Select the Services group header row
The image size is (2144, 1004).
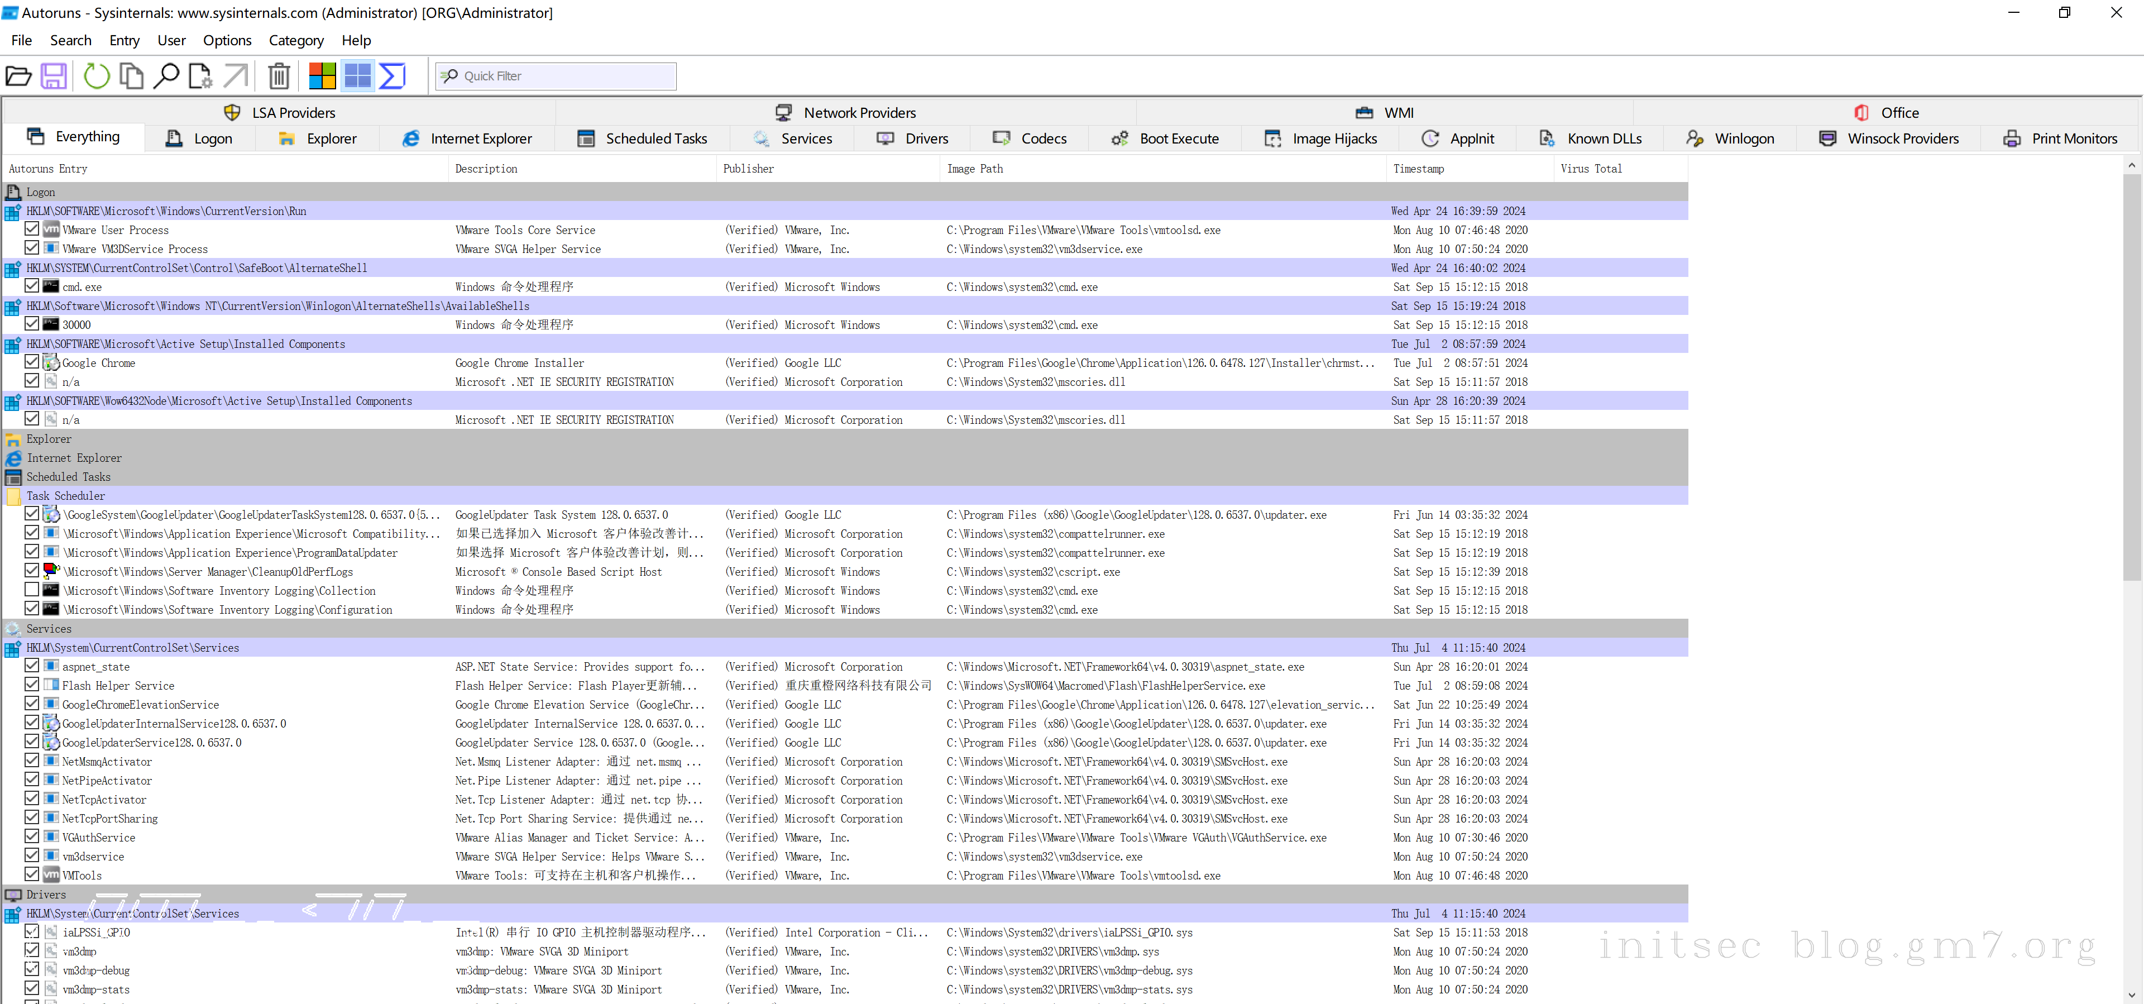click(48, 629)
